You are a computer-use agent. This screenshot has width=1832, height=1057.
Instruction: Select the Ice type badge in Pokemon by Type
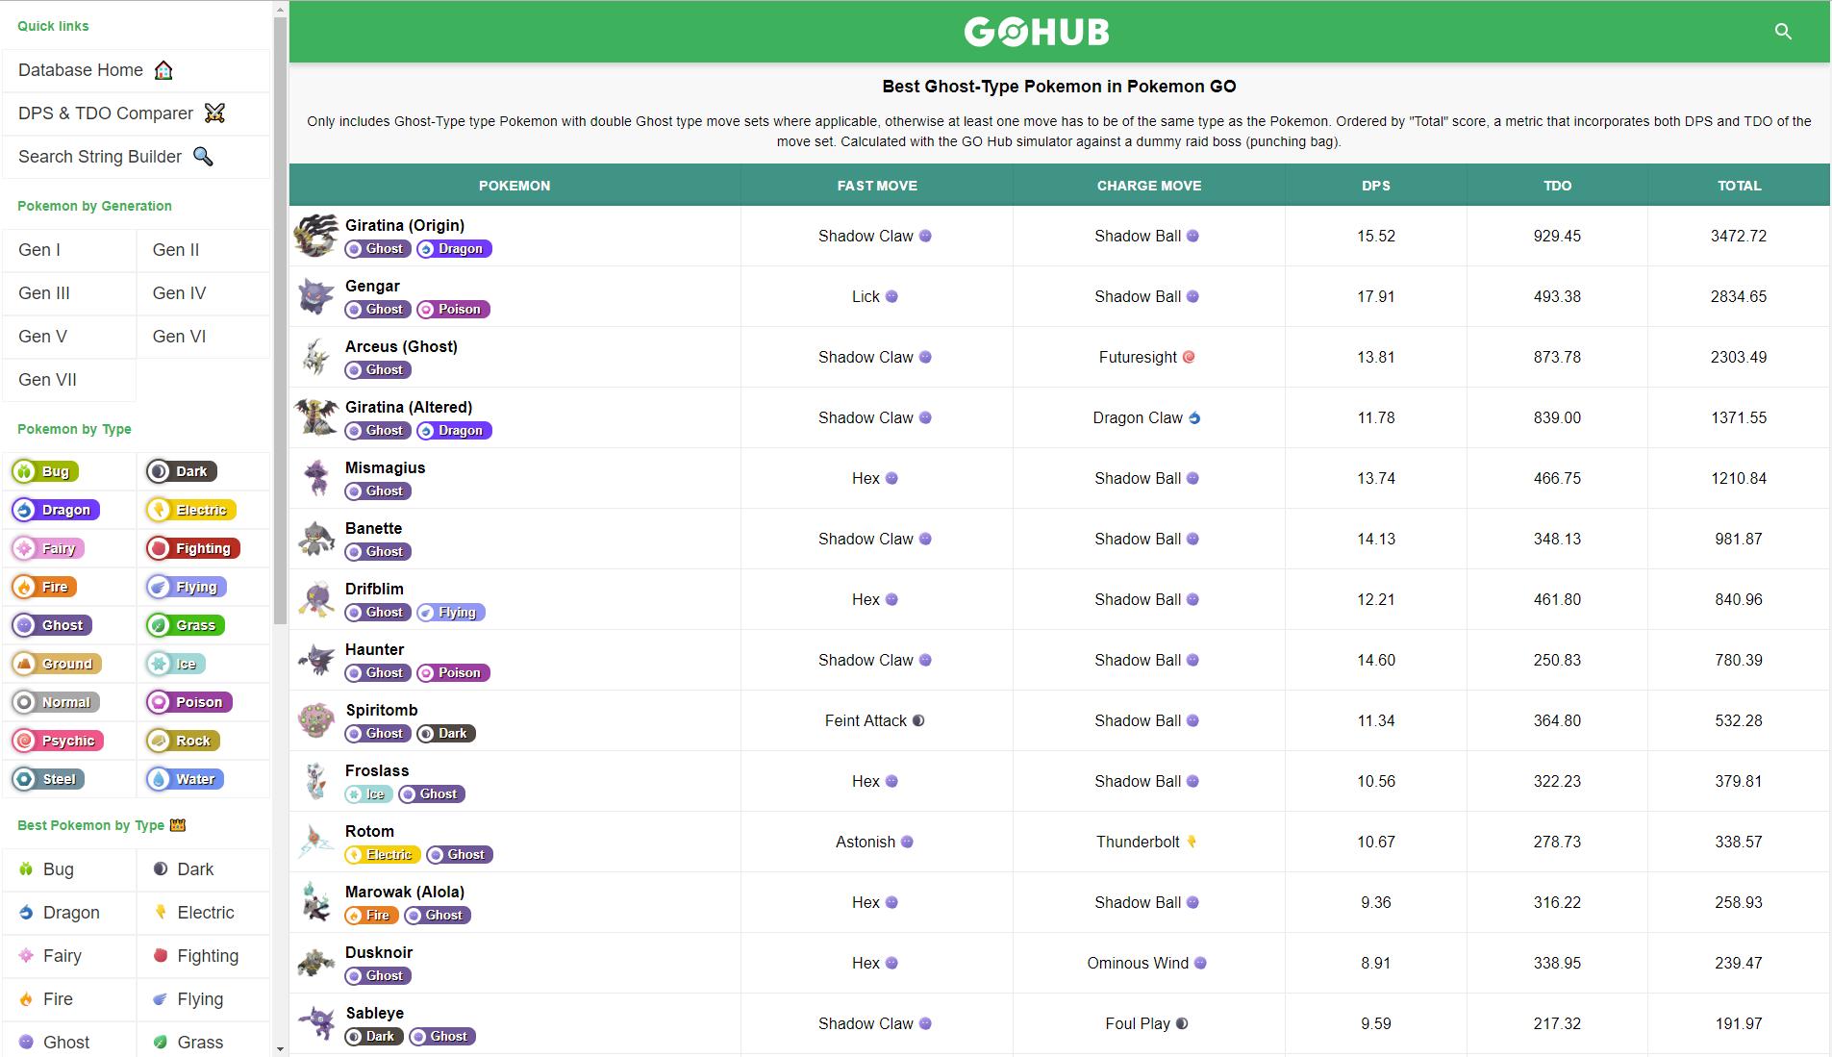pyautogui.click(x=176, y=664)
